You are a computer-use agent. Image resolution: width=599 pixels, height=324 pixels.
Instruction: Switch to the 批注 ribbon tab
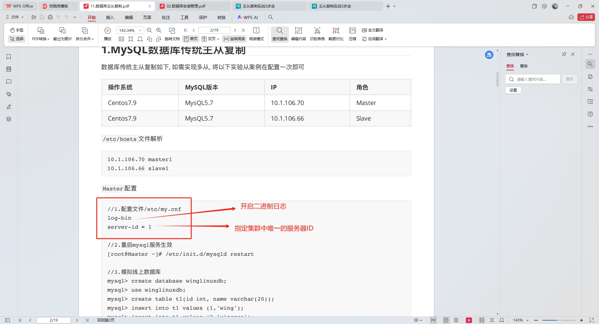(166, 17)
